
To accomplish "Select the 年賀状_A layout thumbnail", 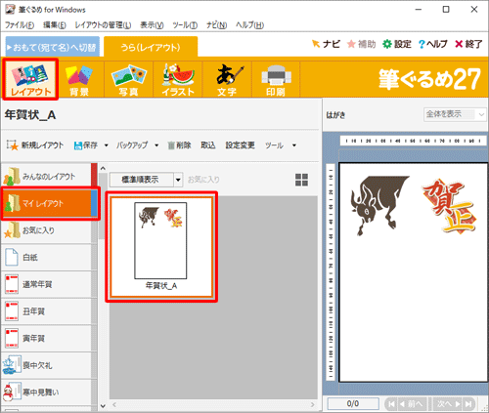I will (161, 247).
